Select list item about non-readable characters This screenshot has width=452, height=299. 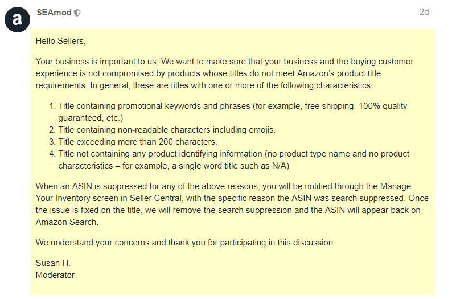(162, 130)
